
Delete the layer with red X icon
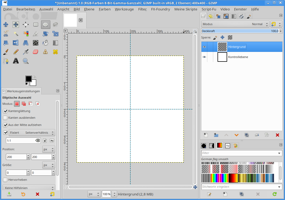[x=277, y=135]
